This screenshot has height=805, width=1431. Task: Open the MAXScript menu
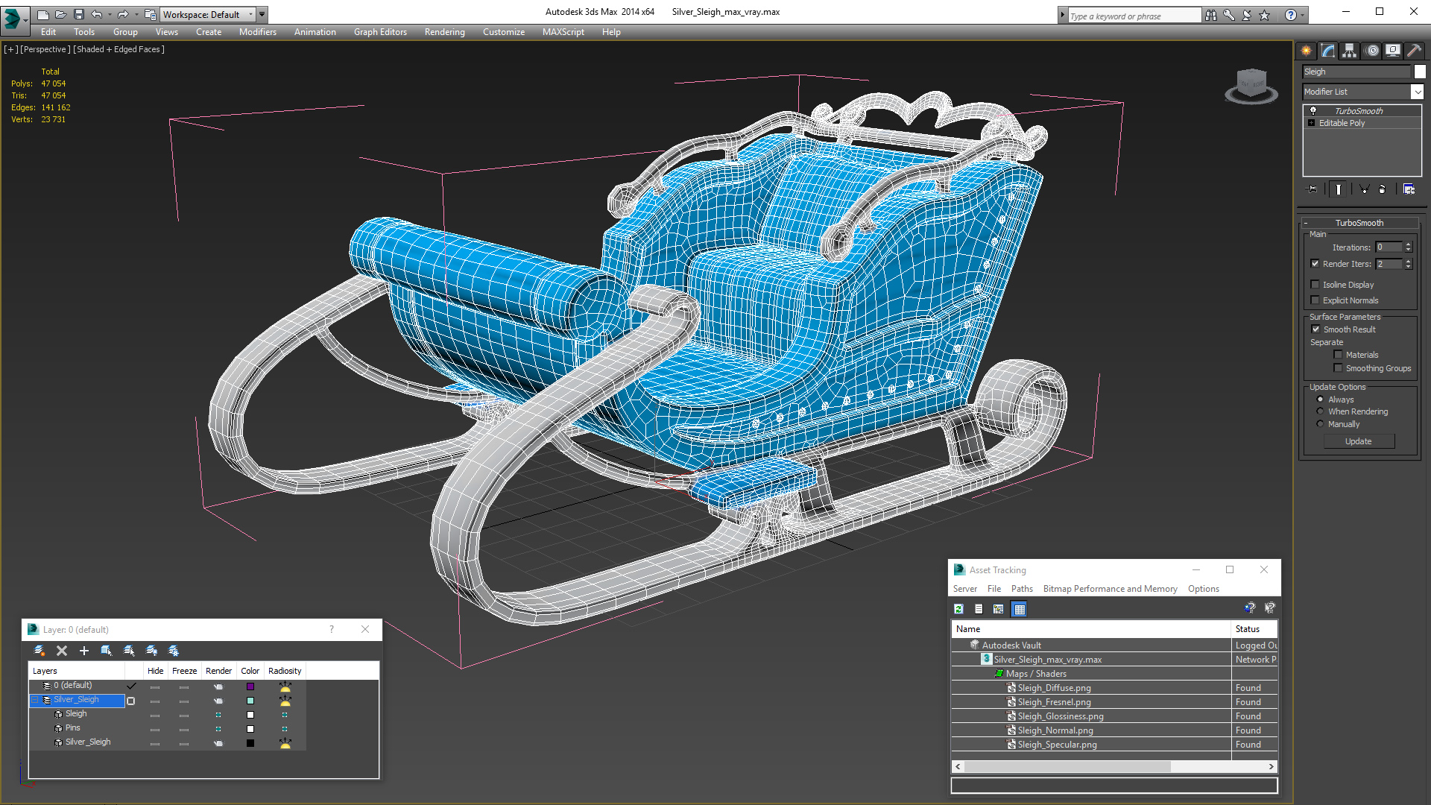tap(563, 32)
